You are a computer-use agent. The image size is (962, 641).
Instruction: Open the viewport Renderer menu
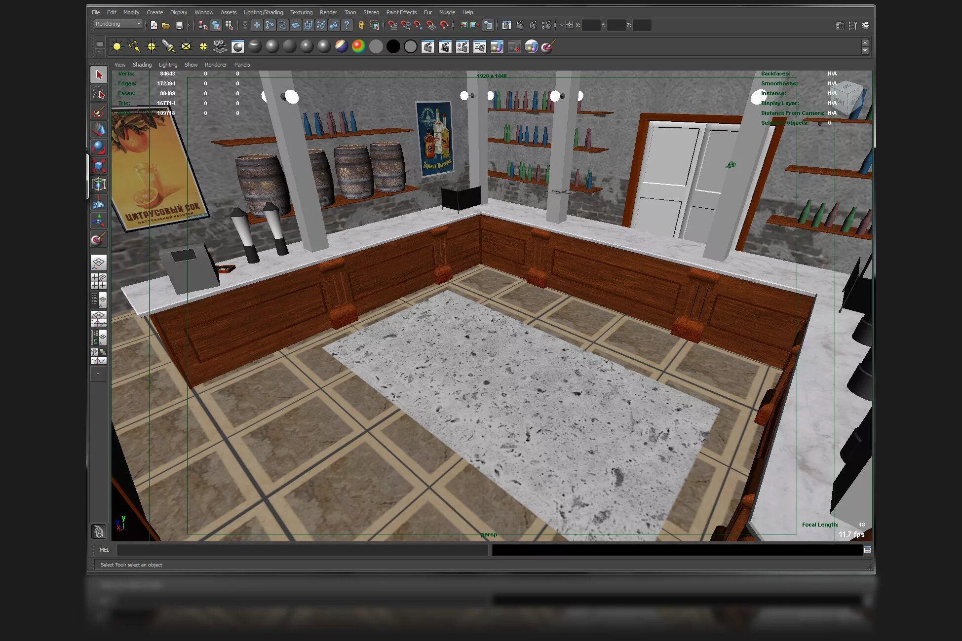tap(216, 65)
